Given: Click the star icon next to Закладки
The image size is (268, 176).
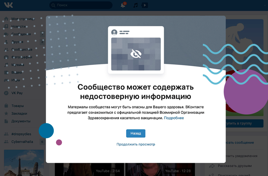Looking at the screenshot, I should click(x=6, y=113).
